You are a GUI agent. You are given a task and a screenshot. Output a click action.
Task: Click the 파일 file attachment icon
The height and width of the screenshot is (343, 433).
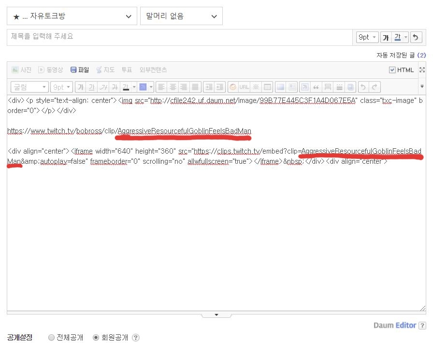80,70
